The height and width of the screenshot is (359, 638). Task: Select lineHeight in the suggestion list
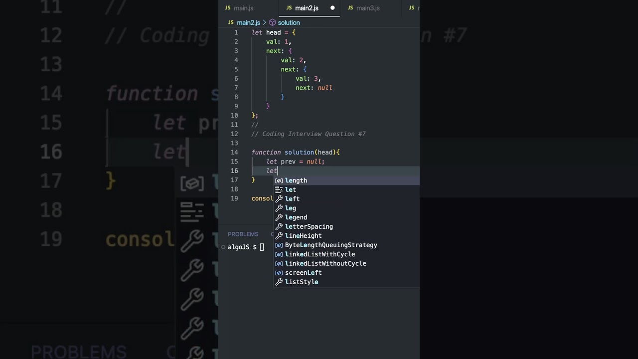346,236
